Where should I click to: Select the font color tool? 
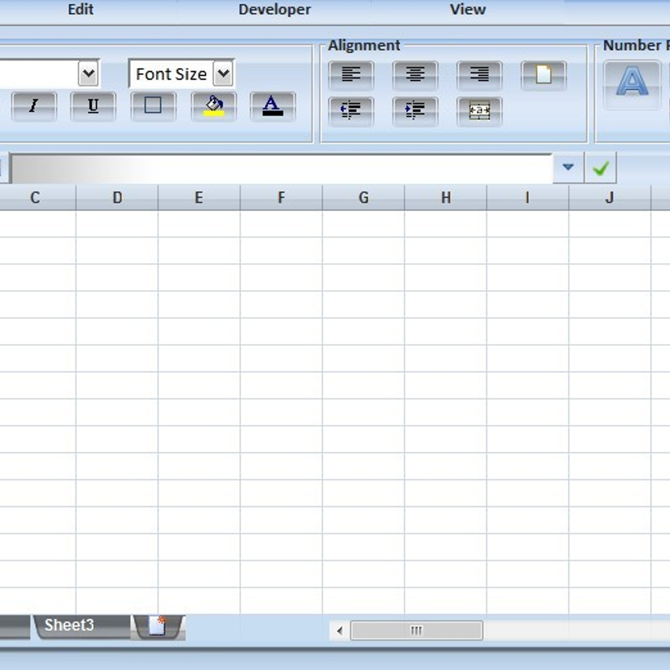[272, 106]
